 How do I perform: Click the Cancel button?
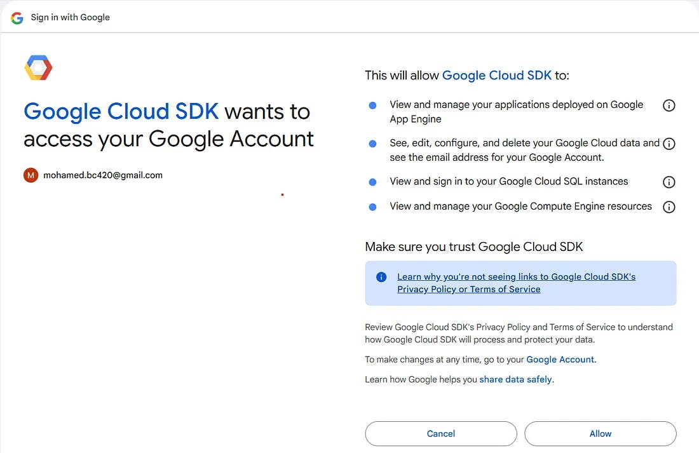click(440, 433)
